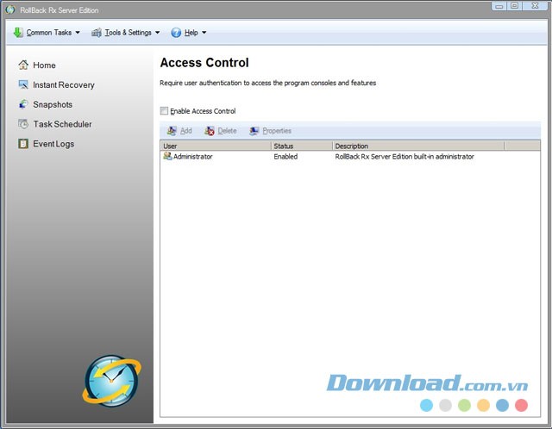
Task: Expand the Tools & Settings dropdown arrow
Action: pos(158,33)
